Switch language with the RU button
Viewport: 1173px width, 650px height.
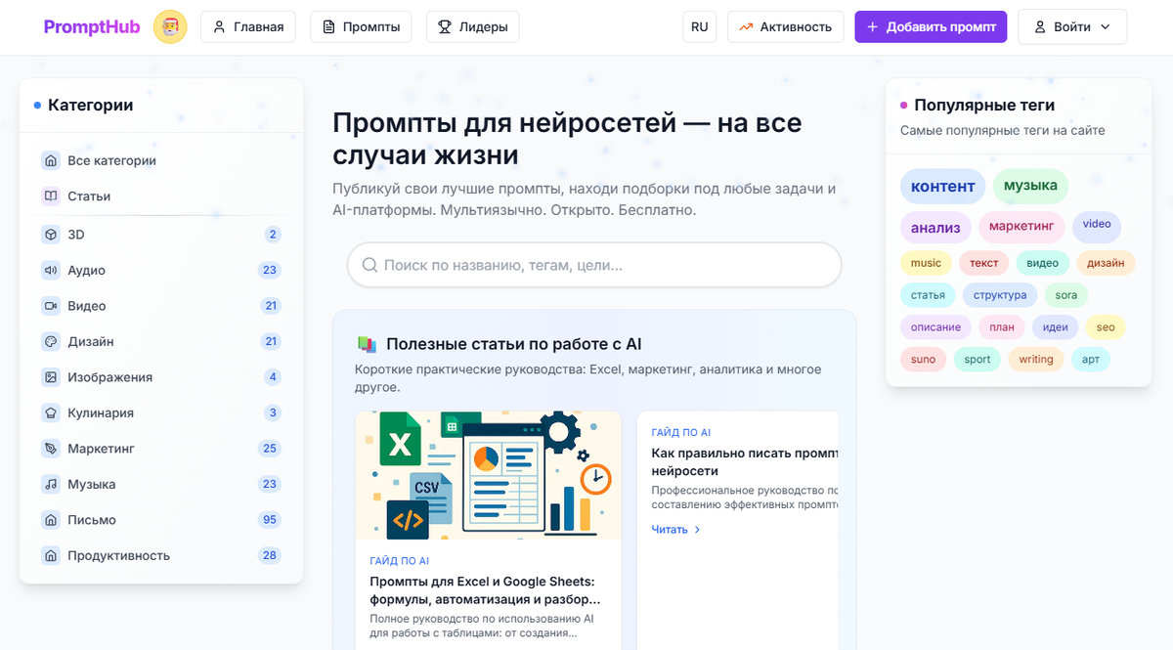tap(699, 26)
